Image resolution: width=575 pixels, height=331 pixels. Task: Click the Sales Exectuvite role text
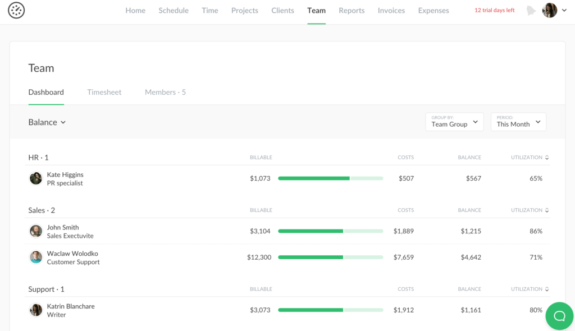(x=70, y=236)
